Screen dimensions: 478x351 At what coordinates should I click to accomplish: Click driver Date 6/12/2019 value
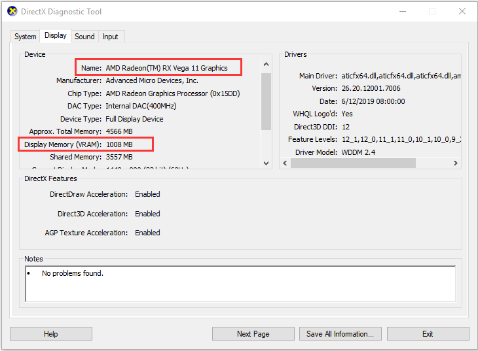[x=373, y=101]
